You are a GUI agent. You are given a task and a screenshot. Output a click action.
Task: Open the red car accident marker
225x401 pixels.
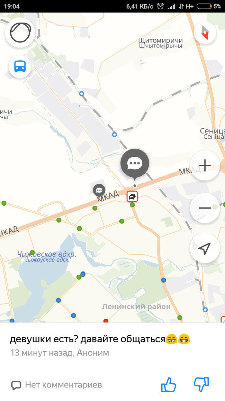pyautogui.click(x=132, y=196)
